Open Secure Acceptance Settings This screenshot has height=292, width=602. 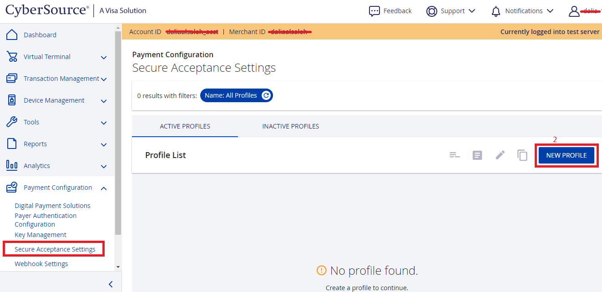(x=55, y=249)
